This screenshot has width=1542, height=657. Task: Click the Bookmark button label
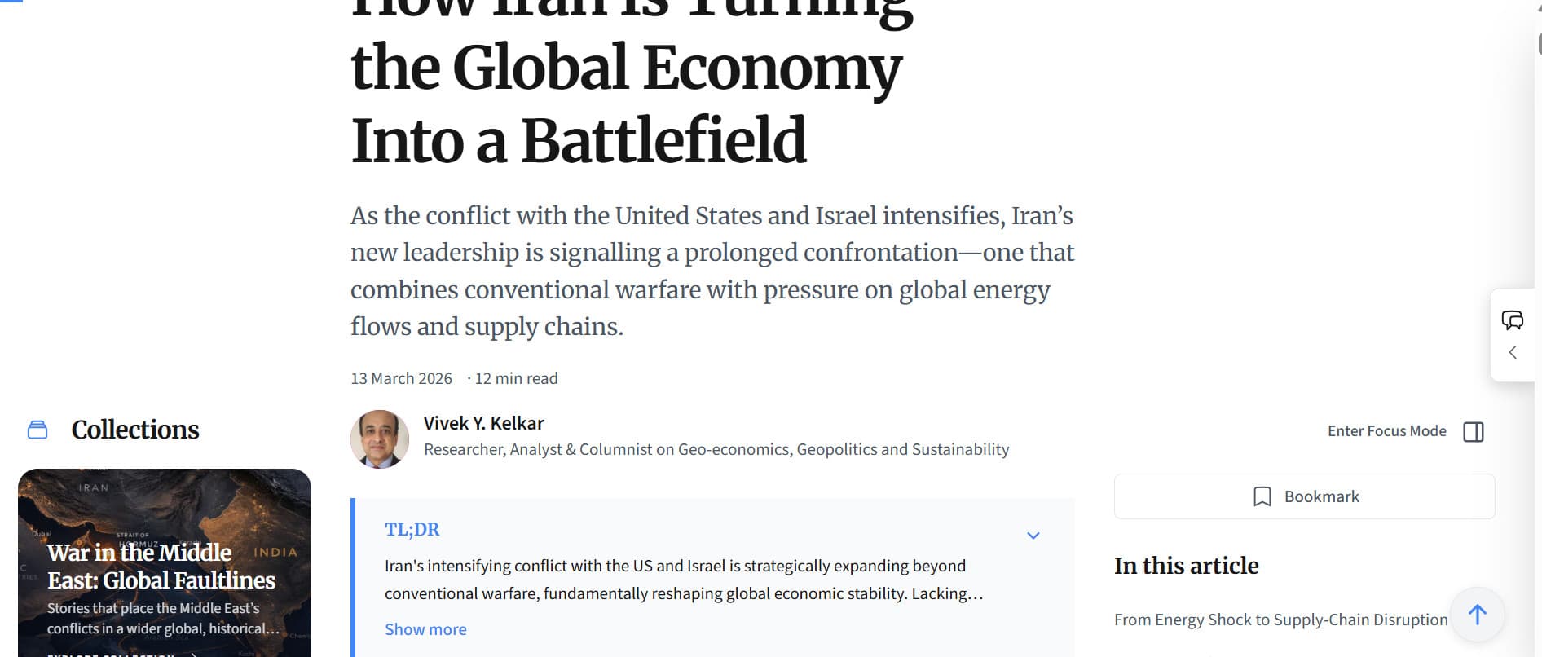click(x=1321, y=496)
